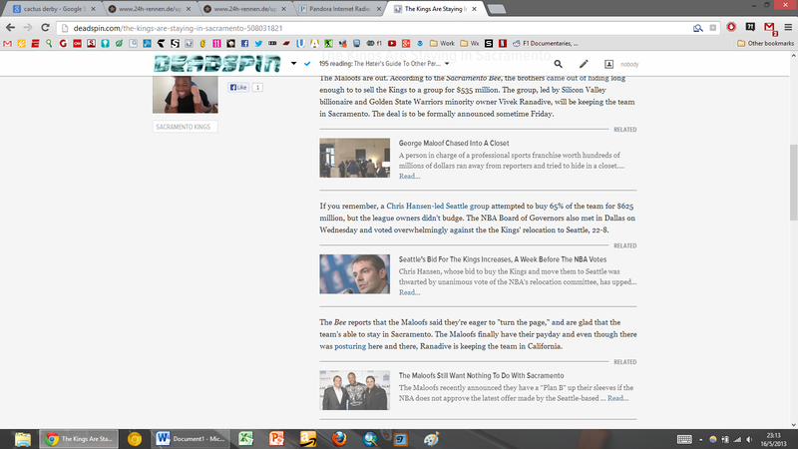Open the pink bookmark icon
This screenshot has width=798, height=449.
pos(216,43)
